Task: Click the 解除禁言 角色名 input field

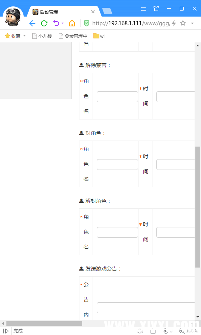Action: 117,97
